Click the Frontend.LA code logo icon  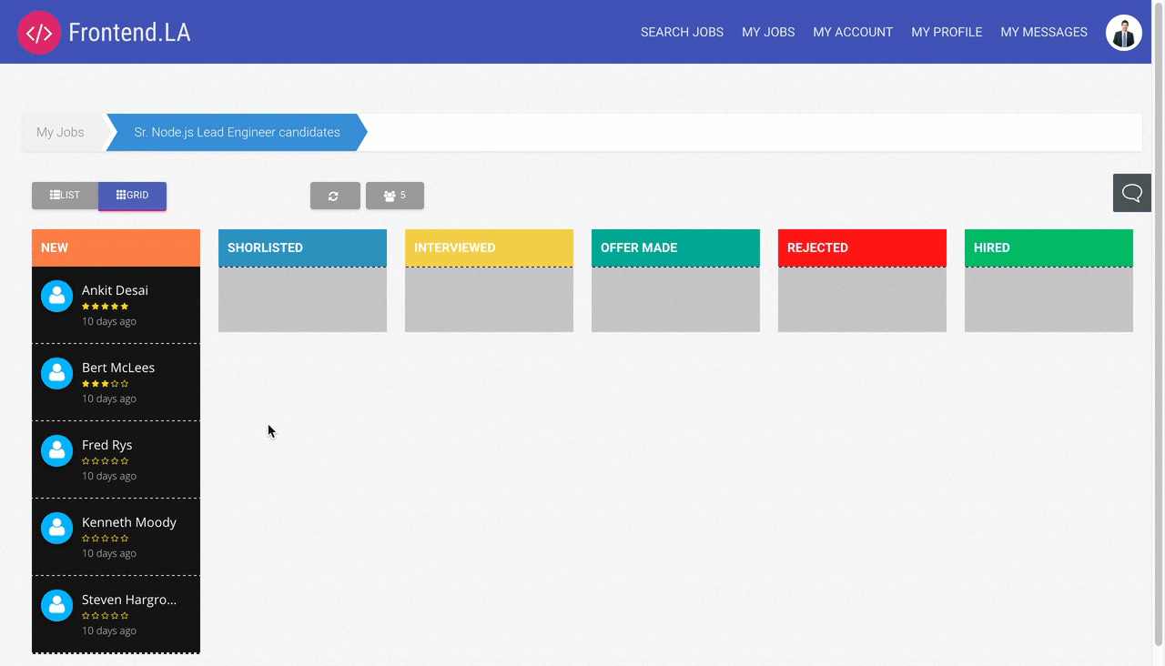(39, 33)
